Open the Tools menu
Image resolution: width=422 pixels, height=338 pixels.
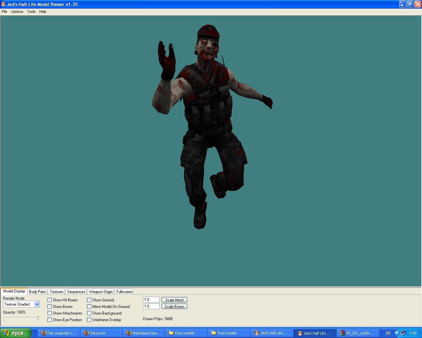31,12
